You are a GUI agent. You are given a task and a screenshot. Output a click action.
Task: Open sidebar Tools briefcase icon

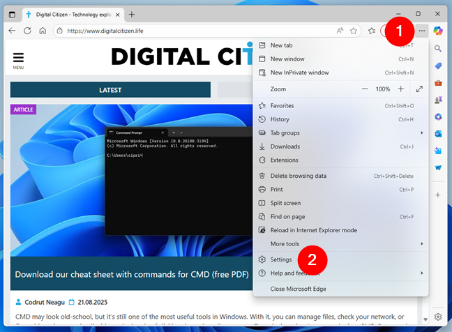click(438, 83)
